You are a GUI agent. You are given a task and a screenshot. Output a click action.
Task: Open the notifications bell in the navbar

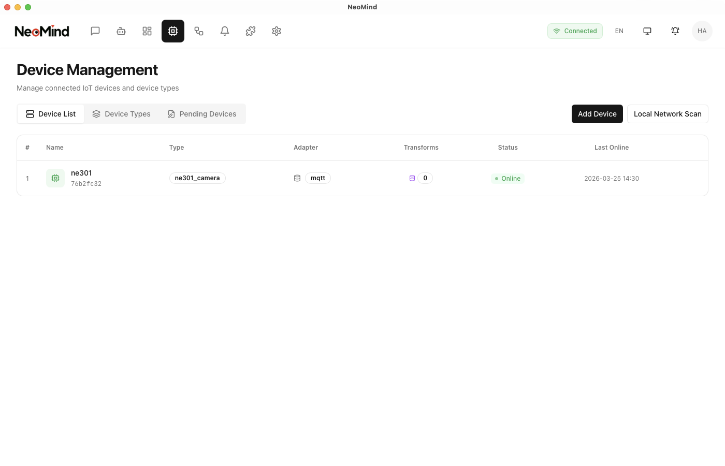point(225,31)
